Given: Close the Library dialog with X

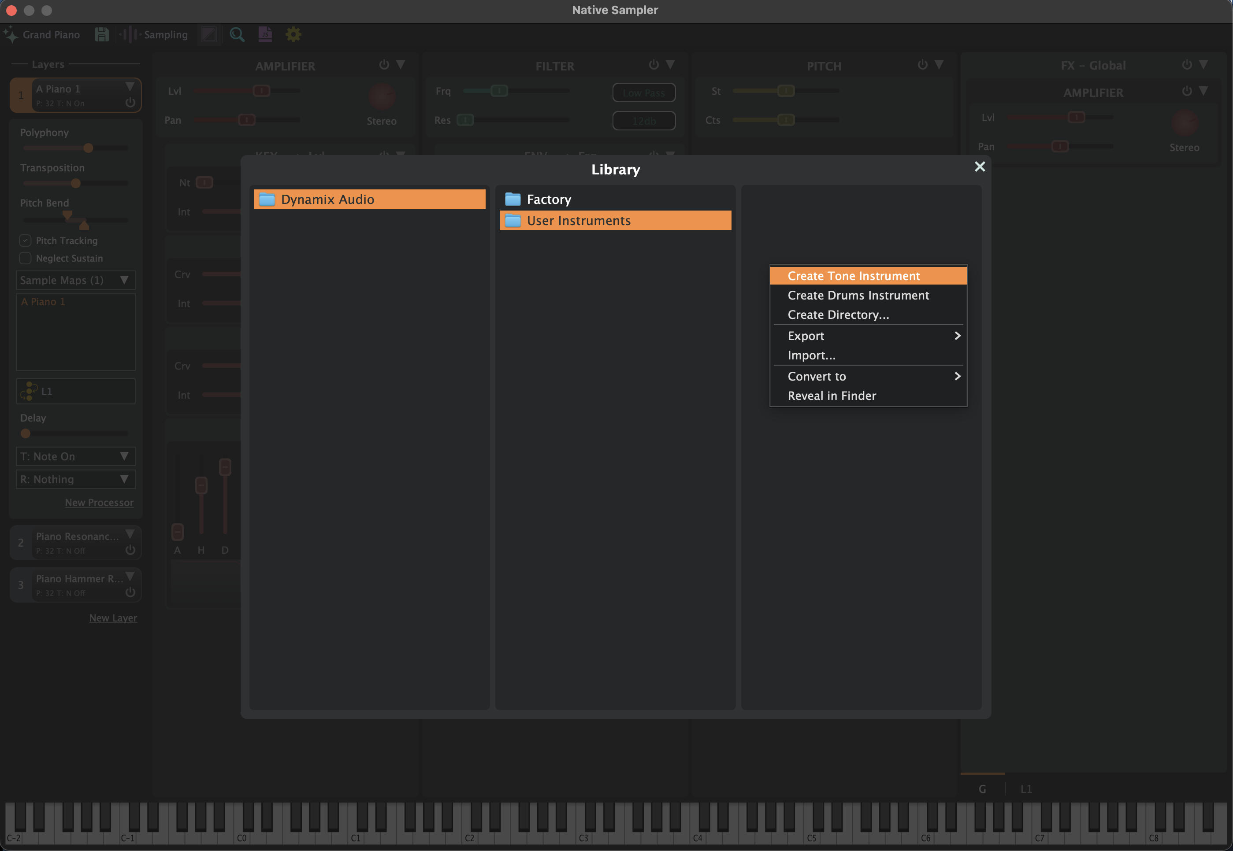Looking at the screenshot, I should pyautogui.click(x=980, y=167).
